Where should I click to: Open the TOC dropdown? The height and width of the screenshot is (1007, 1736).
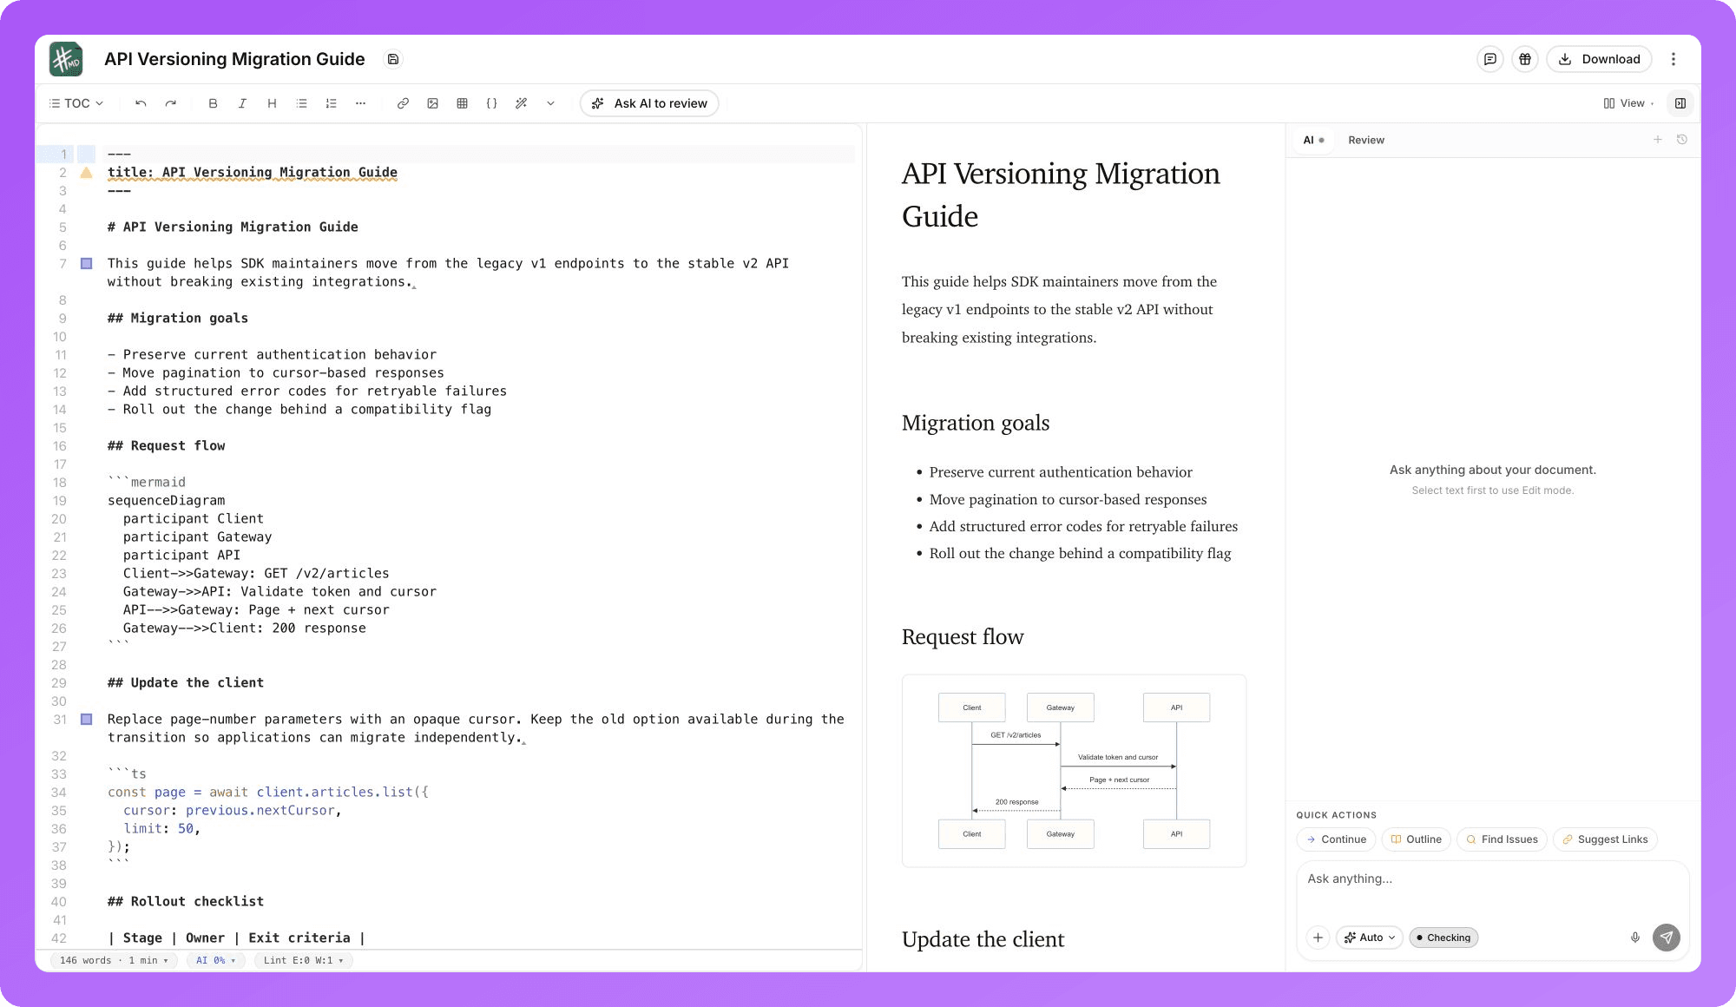tap(76, 103)
